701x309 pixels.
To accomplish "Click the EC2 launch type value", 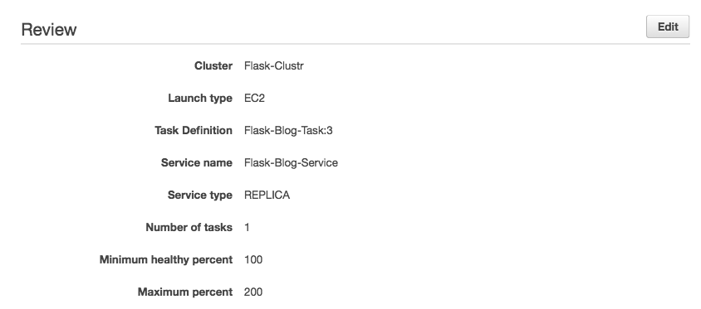I will 254,98.
